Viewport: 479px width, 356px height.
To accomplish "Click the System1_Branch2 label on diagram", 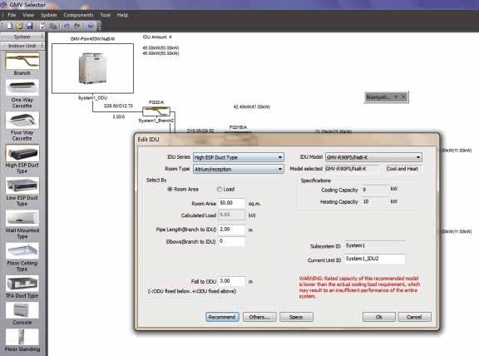I will coord(156,121).
